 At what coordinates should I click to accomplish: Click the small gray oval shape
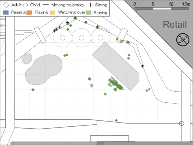[27, 59]
